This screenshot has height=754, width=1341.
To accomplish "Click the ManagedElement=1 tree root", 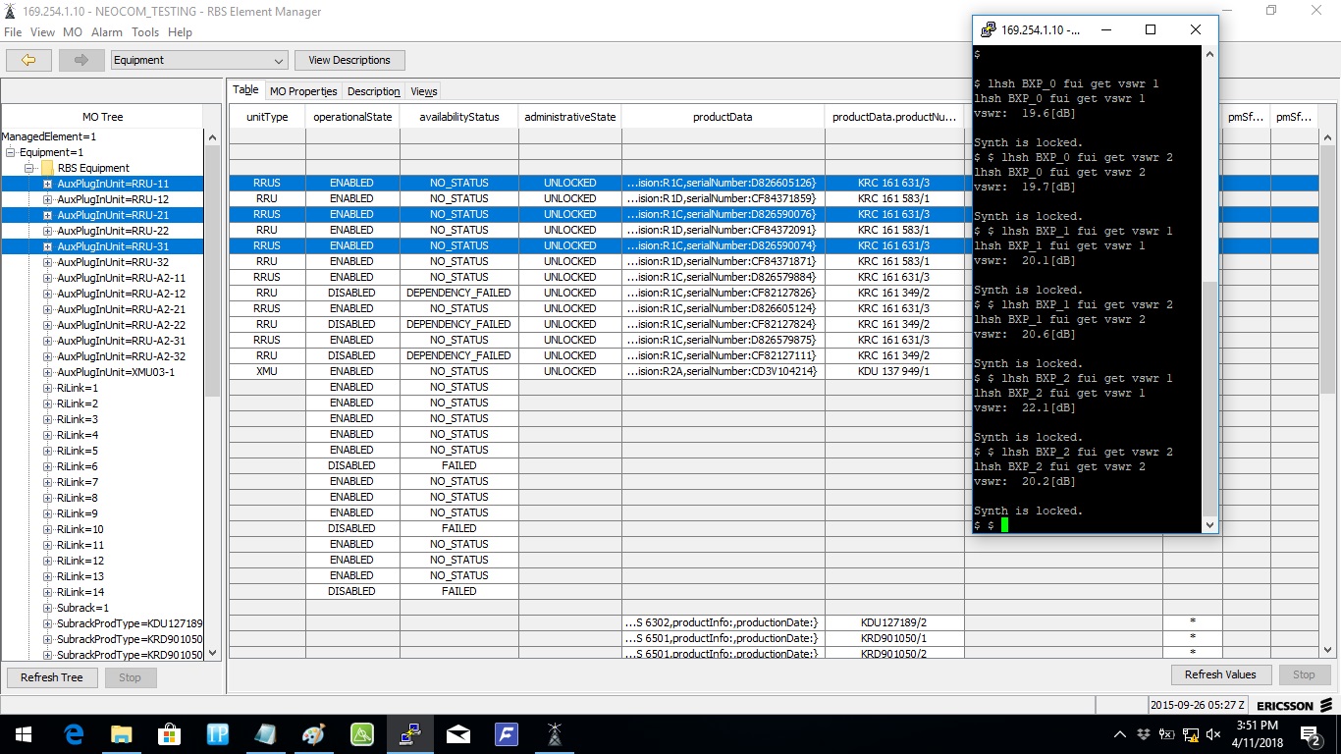I will tap(49, 136).
